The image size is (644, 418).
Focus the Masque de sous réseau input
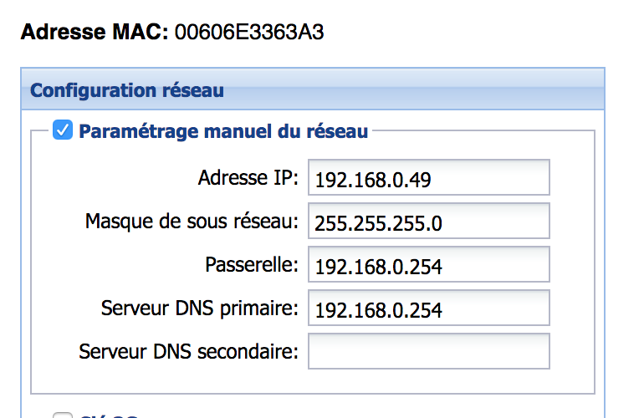429,221
